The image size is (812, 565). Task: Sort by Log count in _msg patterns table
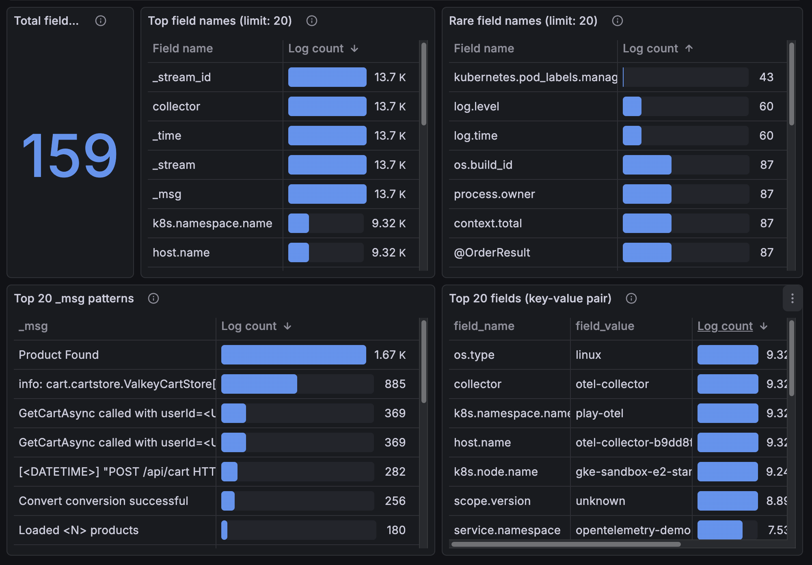point(249,326)
